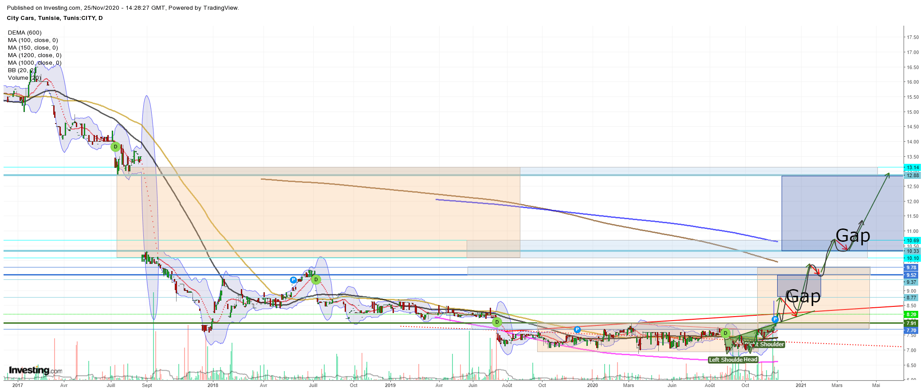Click the Right Shoulder pattern label
924x391 pixels.
[764, 344]
